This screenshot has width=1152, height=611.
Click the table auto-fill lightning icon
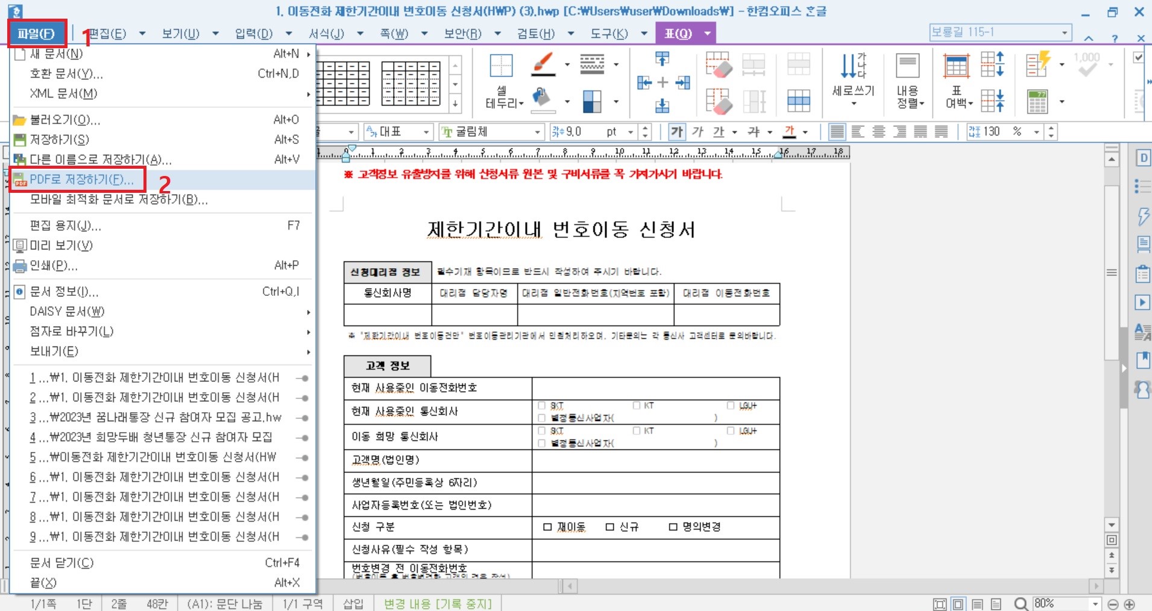(x=1039, y=64)
